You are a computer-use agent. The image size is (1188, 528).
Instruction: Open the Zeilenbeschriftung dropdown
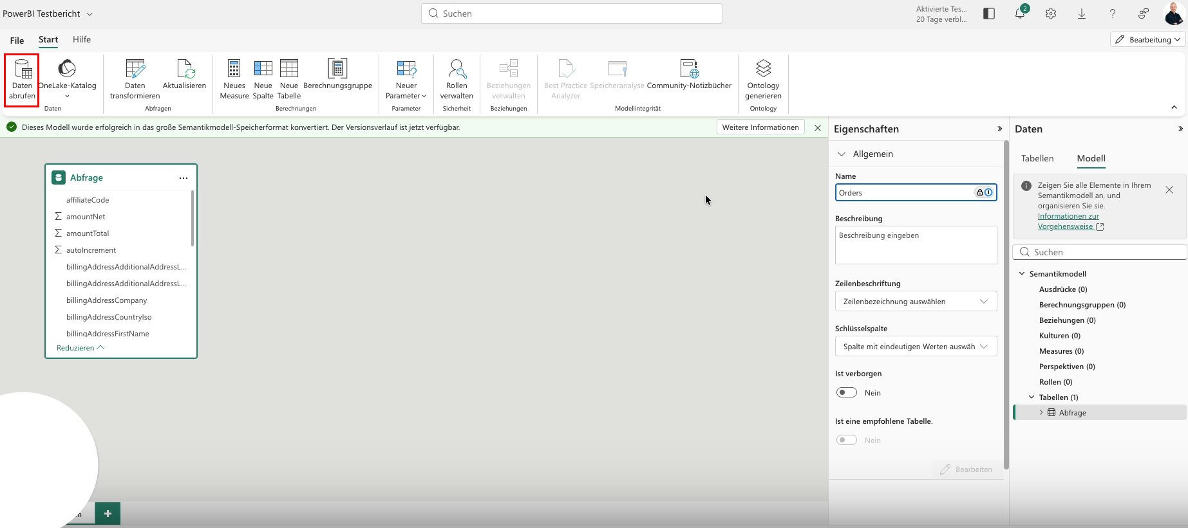[916, 301]
